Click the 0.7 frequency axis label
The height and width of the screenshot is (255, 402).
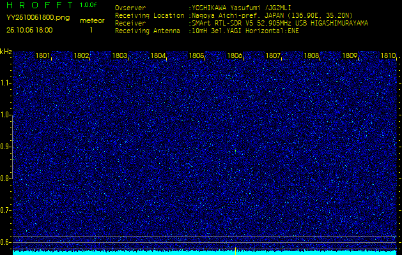click(x=6, y=210)
